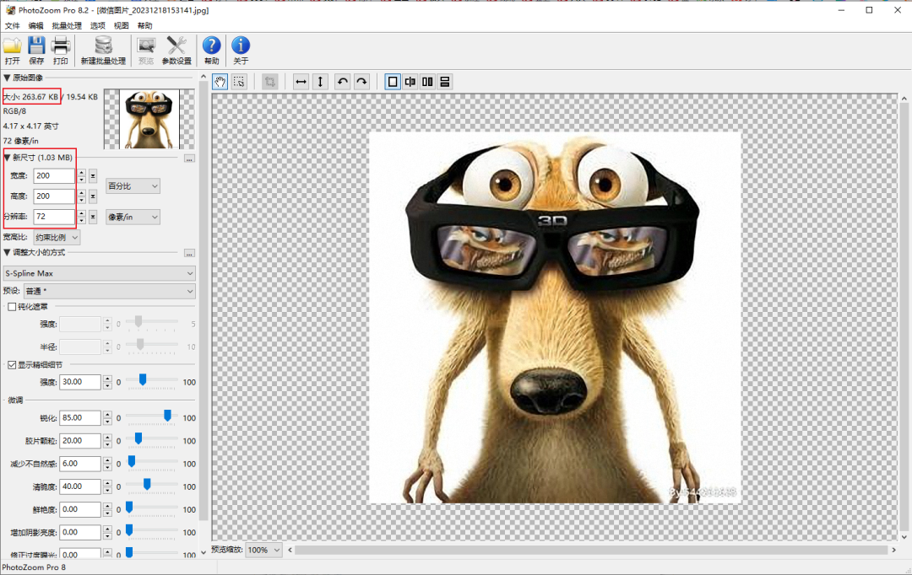Click the 打印 (Print) printer icon

[61, 46]
